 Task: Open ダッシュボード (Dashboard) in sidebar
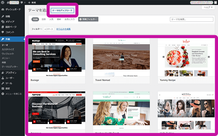click(x=13, y=10)
